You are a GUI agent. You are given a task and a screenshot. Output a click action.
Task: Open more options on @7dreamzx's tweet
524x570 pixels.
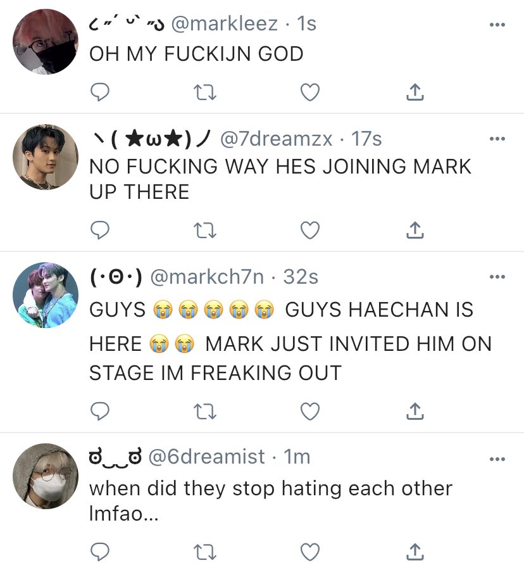pyautogui.click(x=497, y=139)
